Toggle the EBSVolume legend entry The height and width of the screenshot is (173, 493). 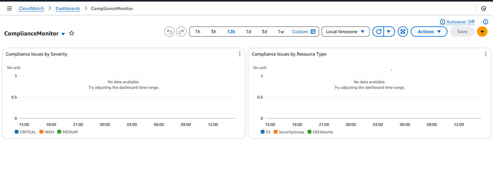point(320,132)
